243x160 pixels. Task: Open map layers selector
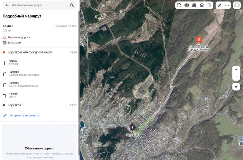pos(209,5)
